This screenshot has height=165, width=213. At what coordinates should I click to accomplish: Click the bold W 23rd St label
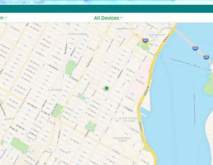click(53, 67)
